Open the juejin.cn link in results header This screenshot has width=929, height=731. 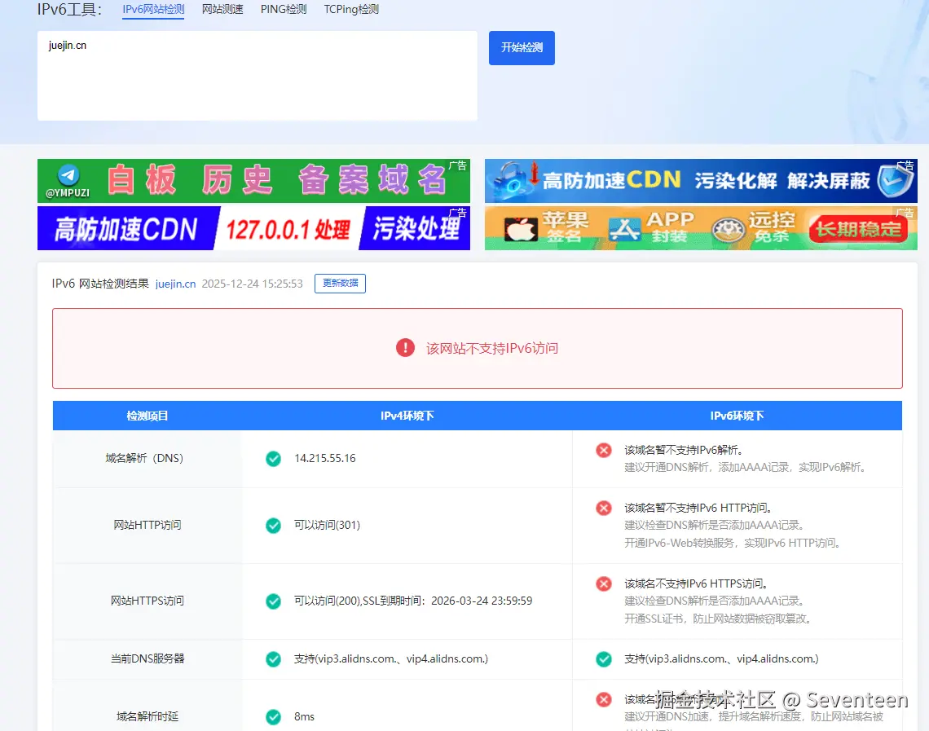[175, 284]
